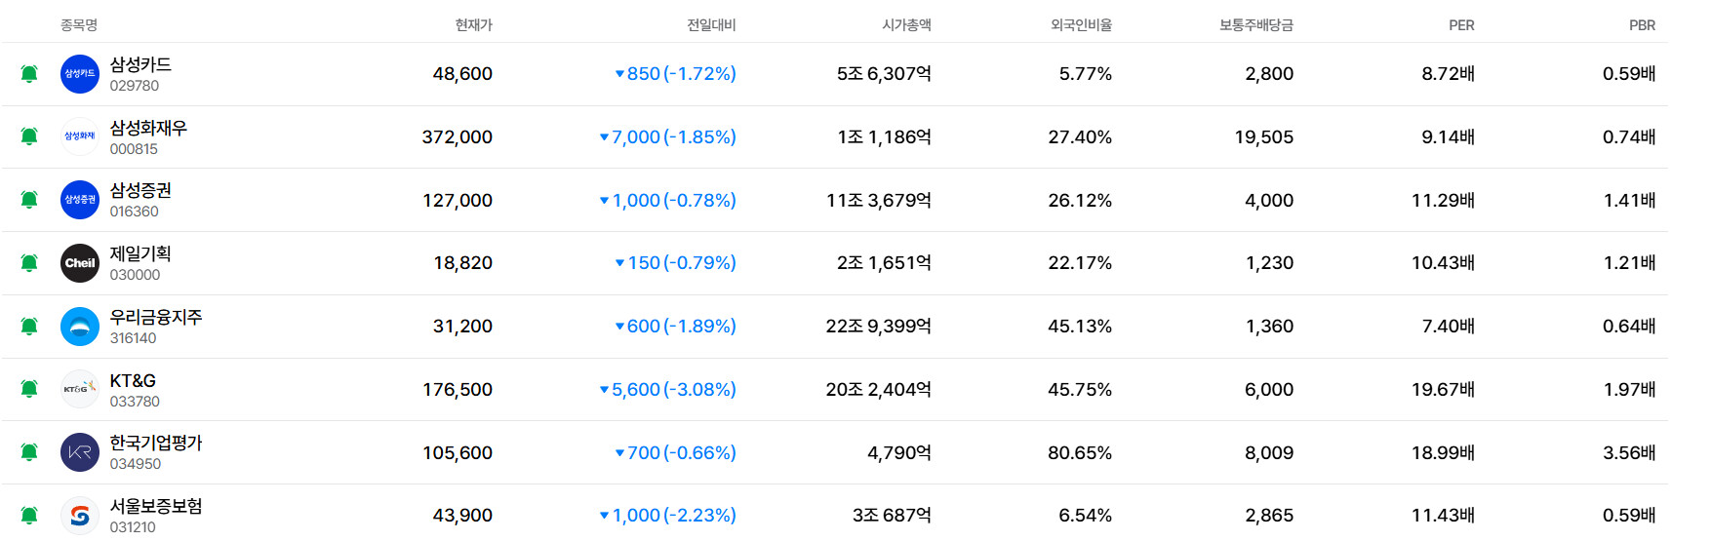This screenshot has height=541, width=1712.
Task: Click the Cheil black logo icon
Action: (80, 263)
